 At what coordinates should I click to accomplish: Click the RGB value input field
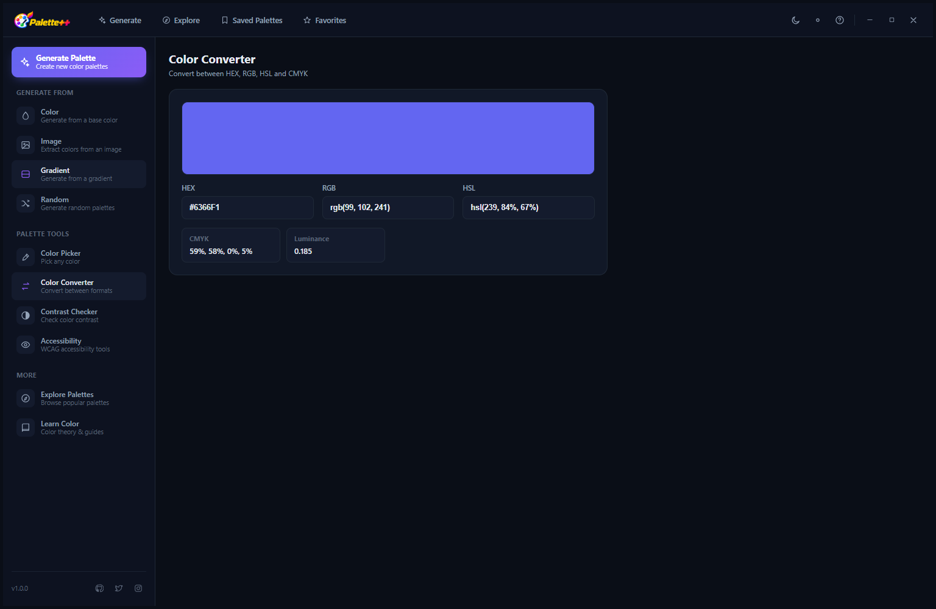click(x=388, y=208)
